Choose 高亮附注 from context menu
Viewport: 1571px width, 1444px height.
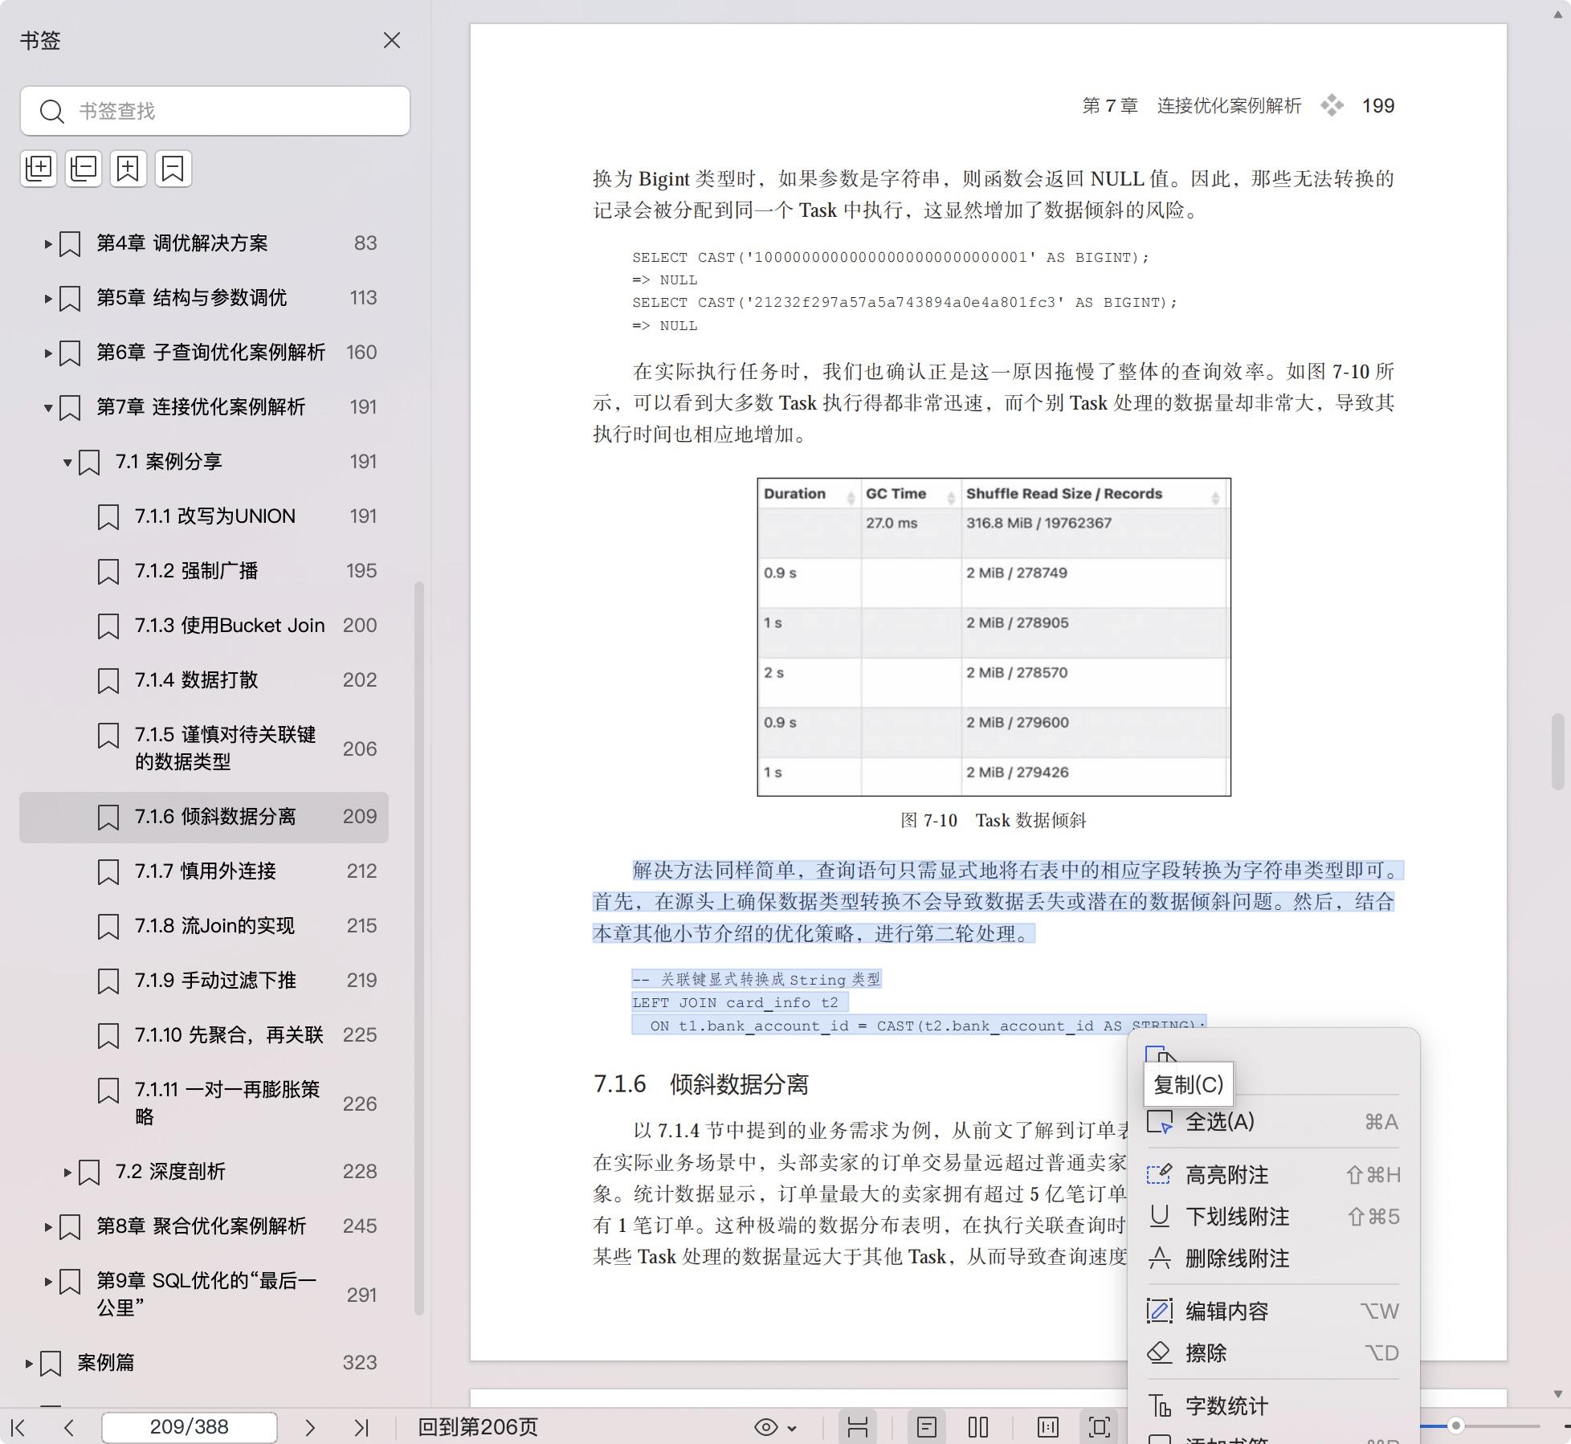pos(1273,1175)
